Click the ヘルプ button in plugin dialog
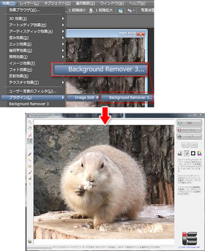The width and height of the screenshot is (205, 251). (189, 137)
